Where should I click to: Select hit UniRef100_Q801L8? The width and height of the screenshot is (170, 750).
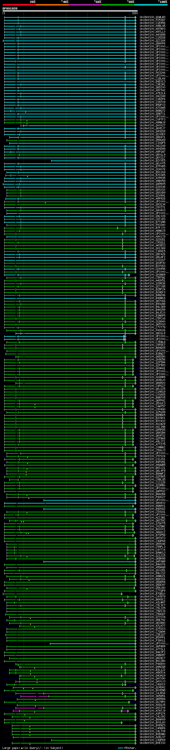(152, 333)
